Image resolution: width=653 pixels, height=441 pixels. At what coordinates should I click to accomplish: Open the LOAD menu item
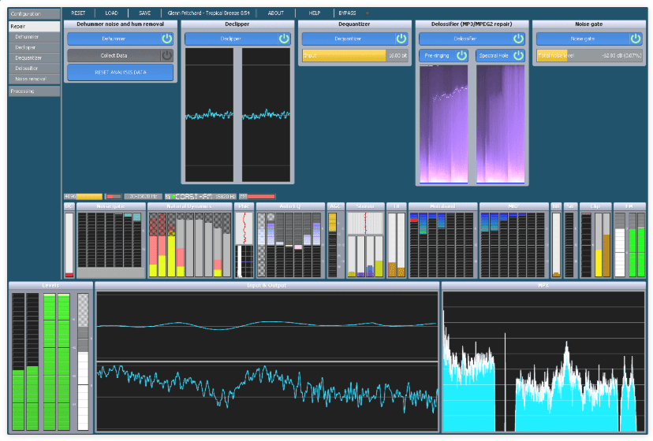click(112, 13)
